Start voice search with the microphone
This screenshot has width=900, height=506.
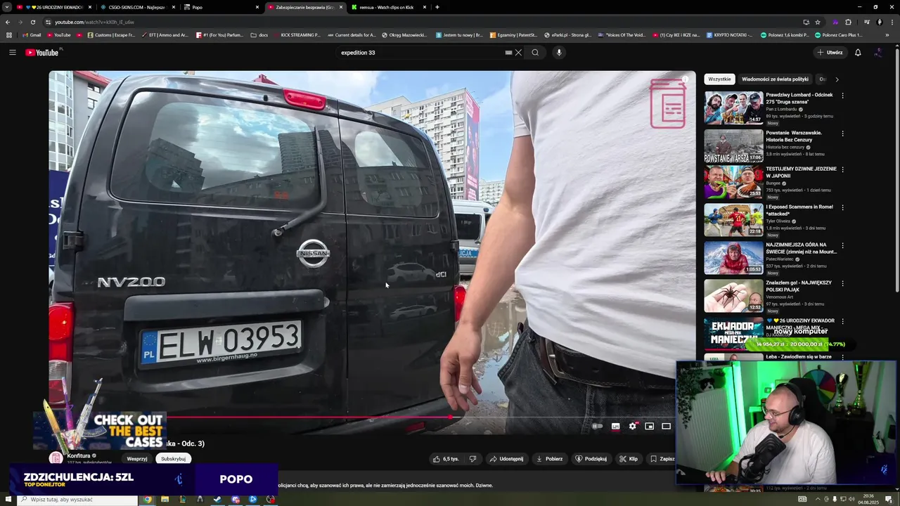[x=559, y=53]
